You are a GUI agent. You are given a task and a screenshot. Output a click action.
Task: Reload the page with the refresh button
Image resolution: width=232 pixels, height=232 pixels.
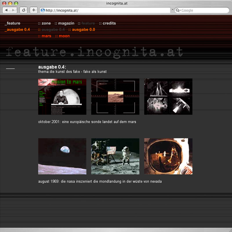tap(23, 10)
